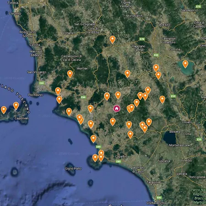Click the isolated orange pin west of the E35 badge
Screen dimensions: 206x206
[162, 99]
